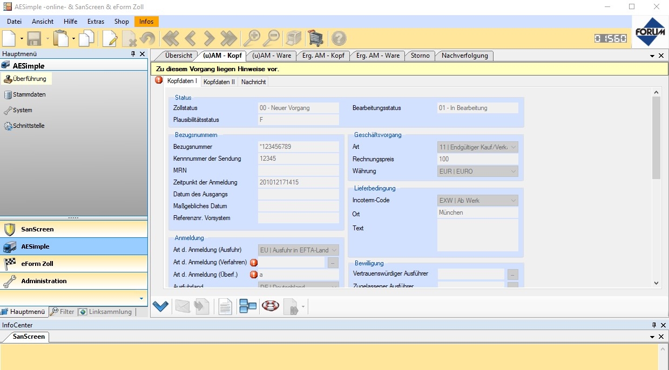Click the blue checkmark validate icon
Image resolution: width=669 pixels, height=370 pixels.
point(160,306)
